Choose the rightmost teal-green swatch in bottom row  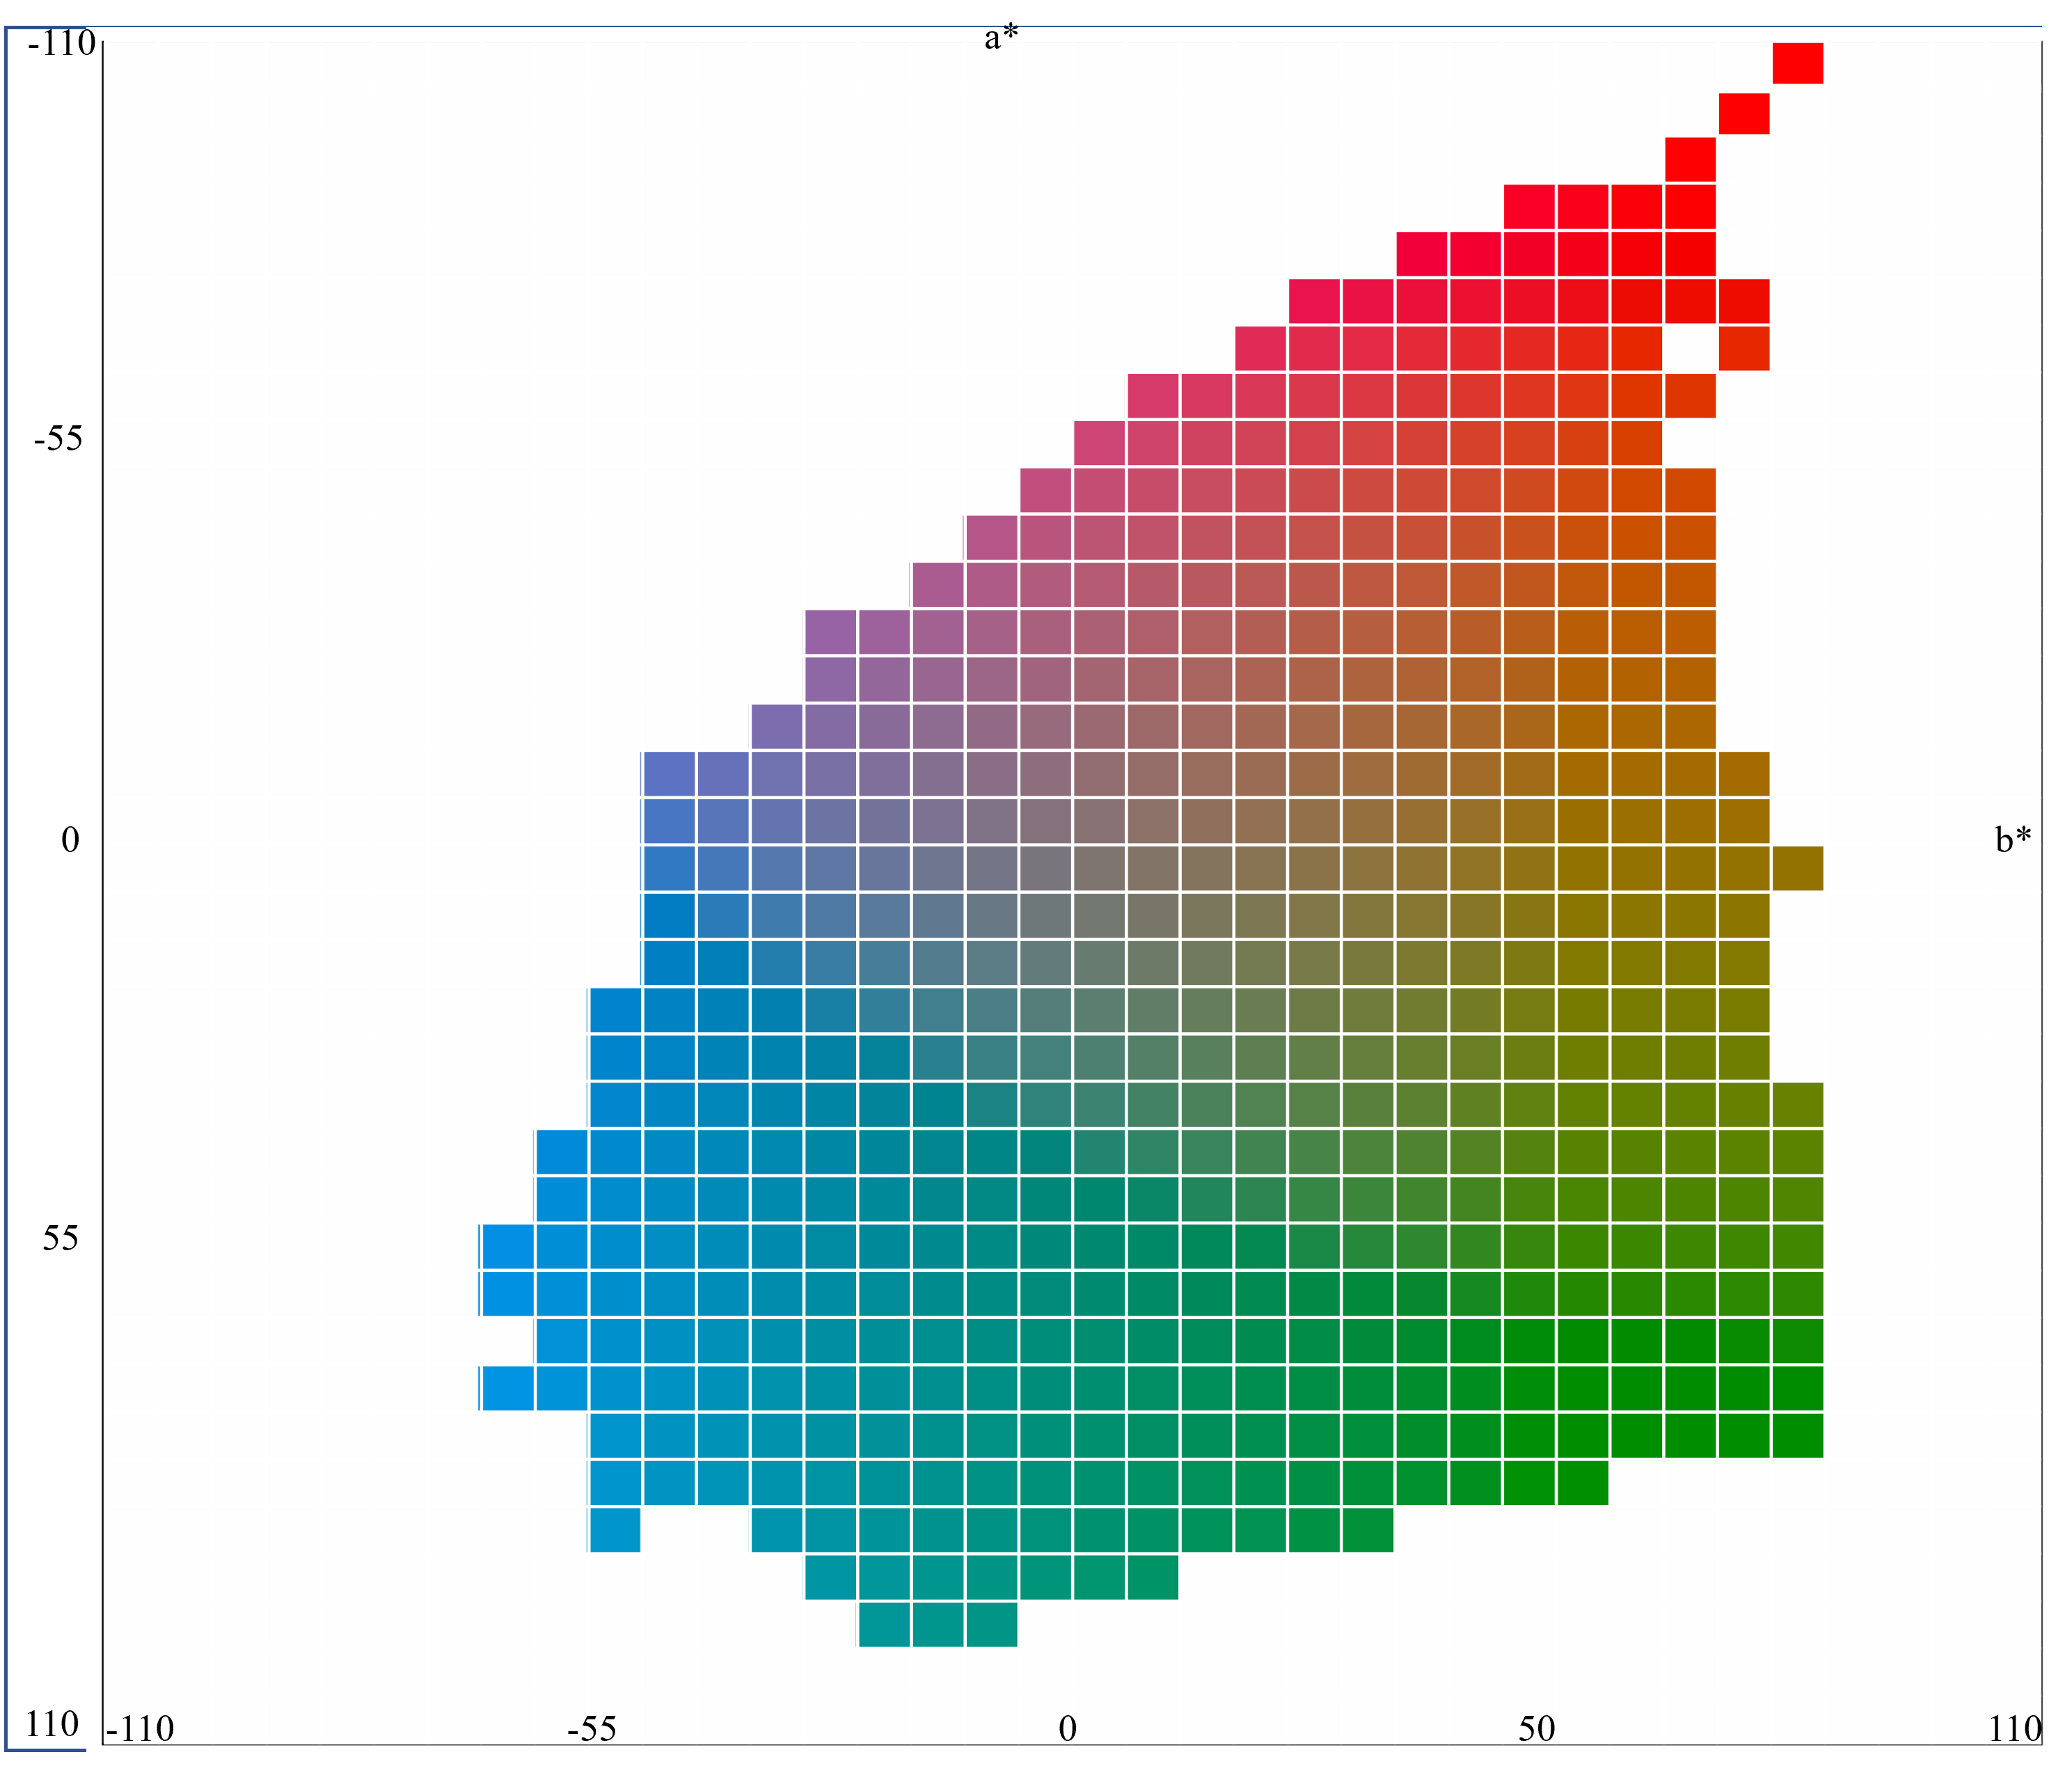991,1625
